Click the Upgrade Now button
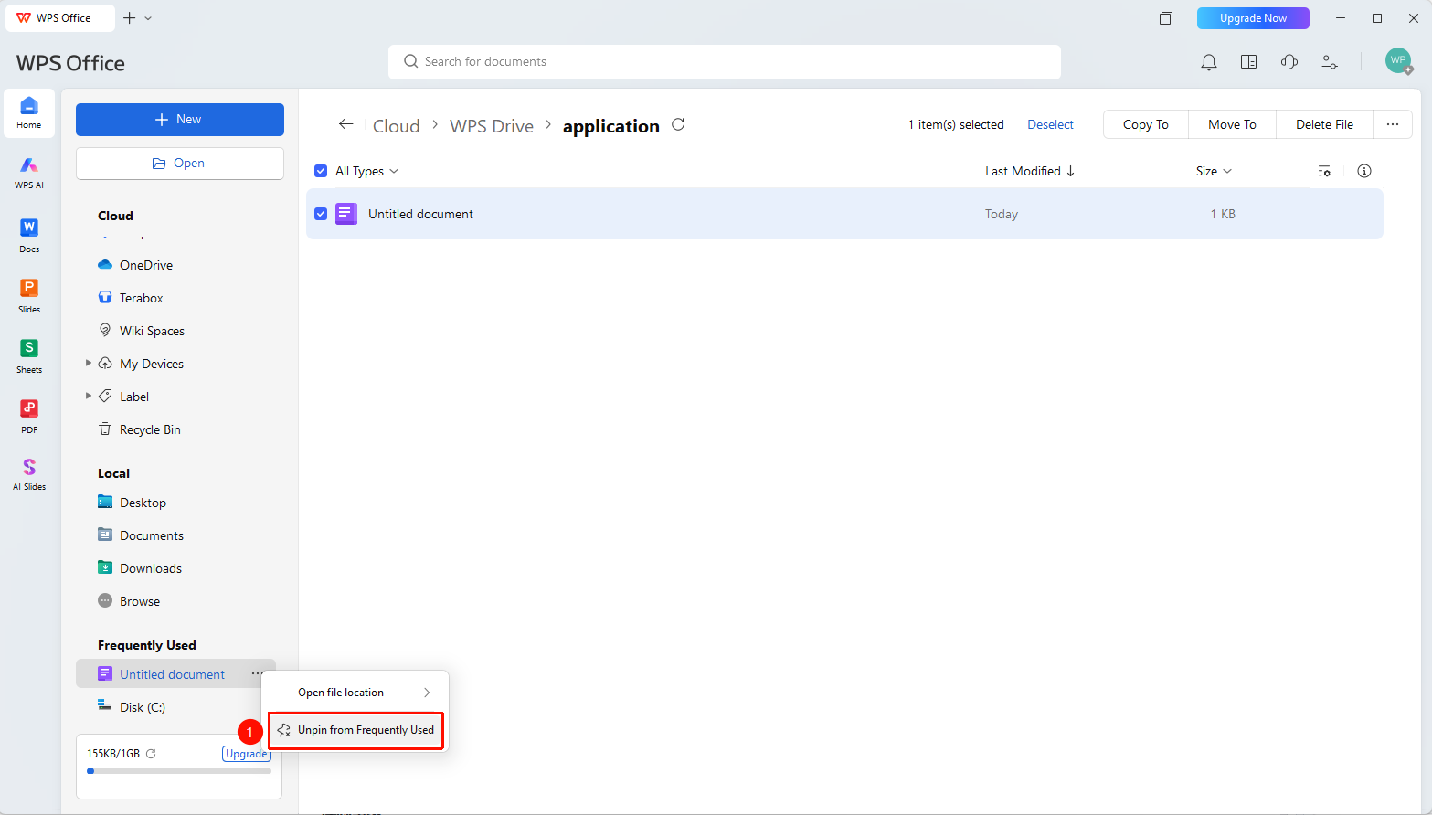1432x815 pixels. coord(1253,18)
